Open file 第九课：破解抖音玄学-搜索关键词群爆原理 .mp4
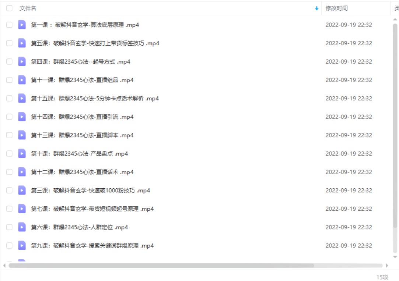The height and width of the screenshot is (281, 399). [x=92, y=246]
